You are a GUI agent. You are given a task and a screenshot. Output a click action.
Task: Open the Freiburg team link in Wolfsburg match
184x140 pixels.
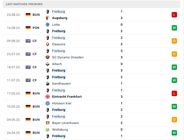[59, 136]
